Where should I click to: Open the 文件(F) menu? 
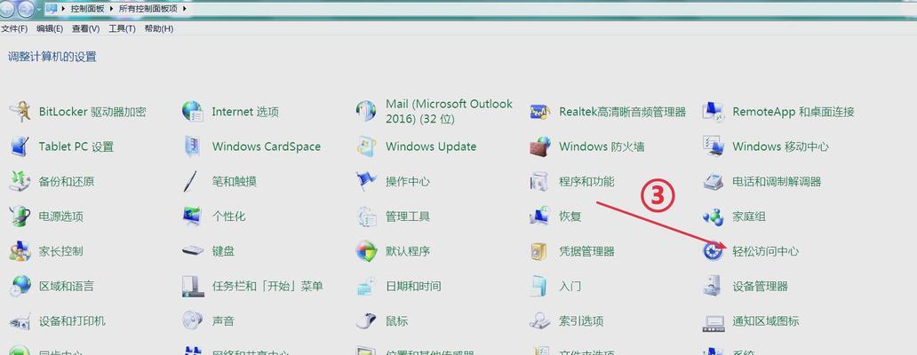pyautogui.click(x=14, y=28)
